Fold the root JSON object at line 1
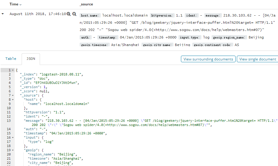The image size is (278, 166). tap(13, 70)
